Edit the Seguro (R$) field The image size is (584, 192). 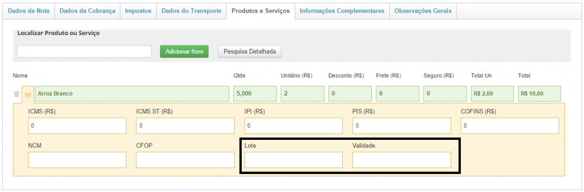pos(445,94)
